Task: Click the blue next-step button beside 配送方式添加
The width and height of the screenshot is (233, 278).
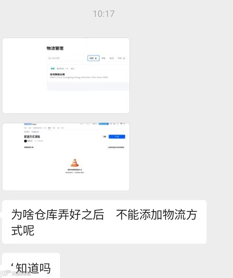Action: click(x=117, y=136)
